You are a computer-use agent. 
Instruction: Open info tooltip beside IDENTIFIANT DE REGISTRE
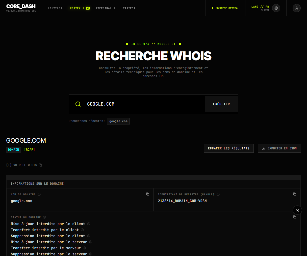pyautogui.click(x=218, y=194)
